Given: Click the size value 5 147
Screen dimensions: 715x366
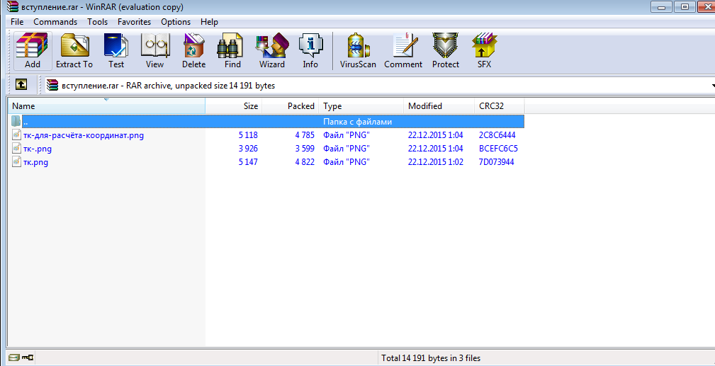Looking at the screenshot, I should 248,162.
